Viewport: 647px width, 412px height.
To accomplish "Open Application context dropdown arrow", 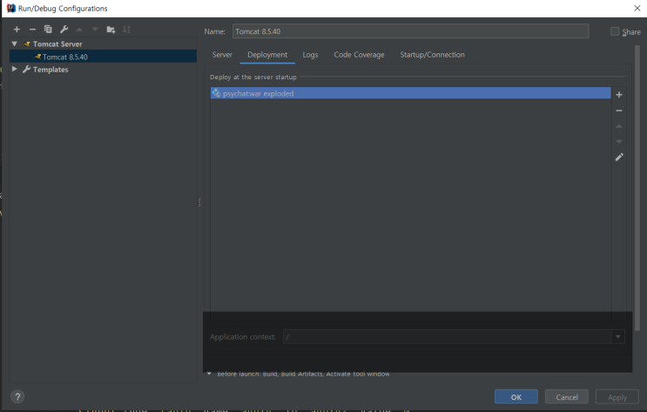I will (617, 336).
